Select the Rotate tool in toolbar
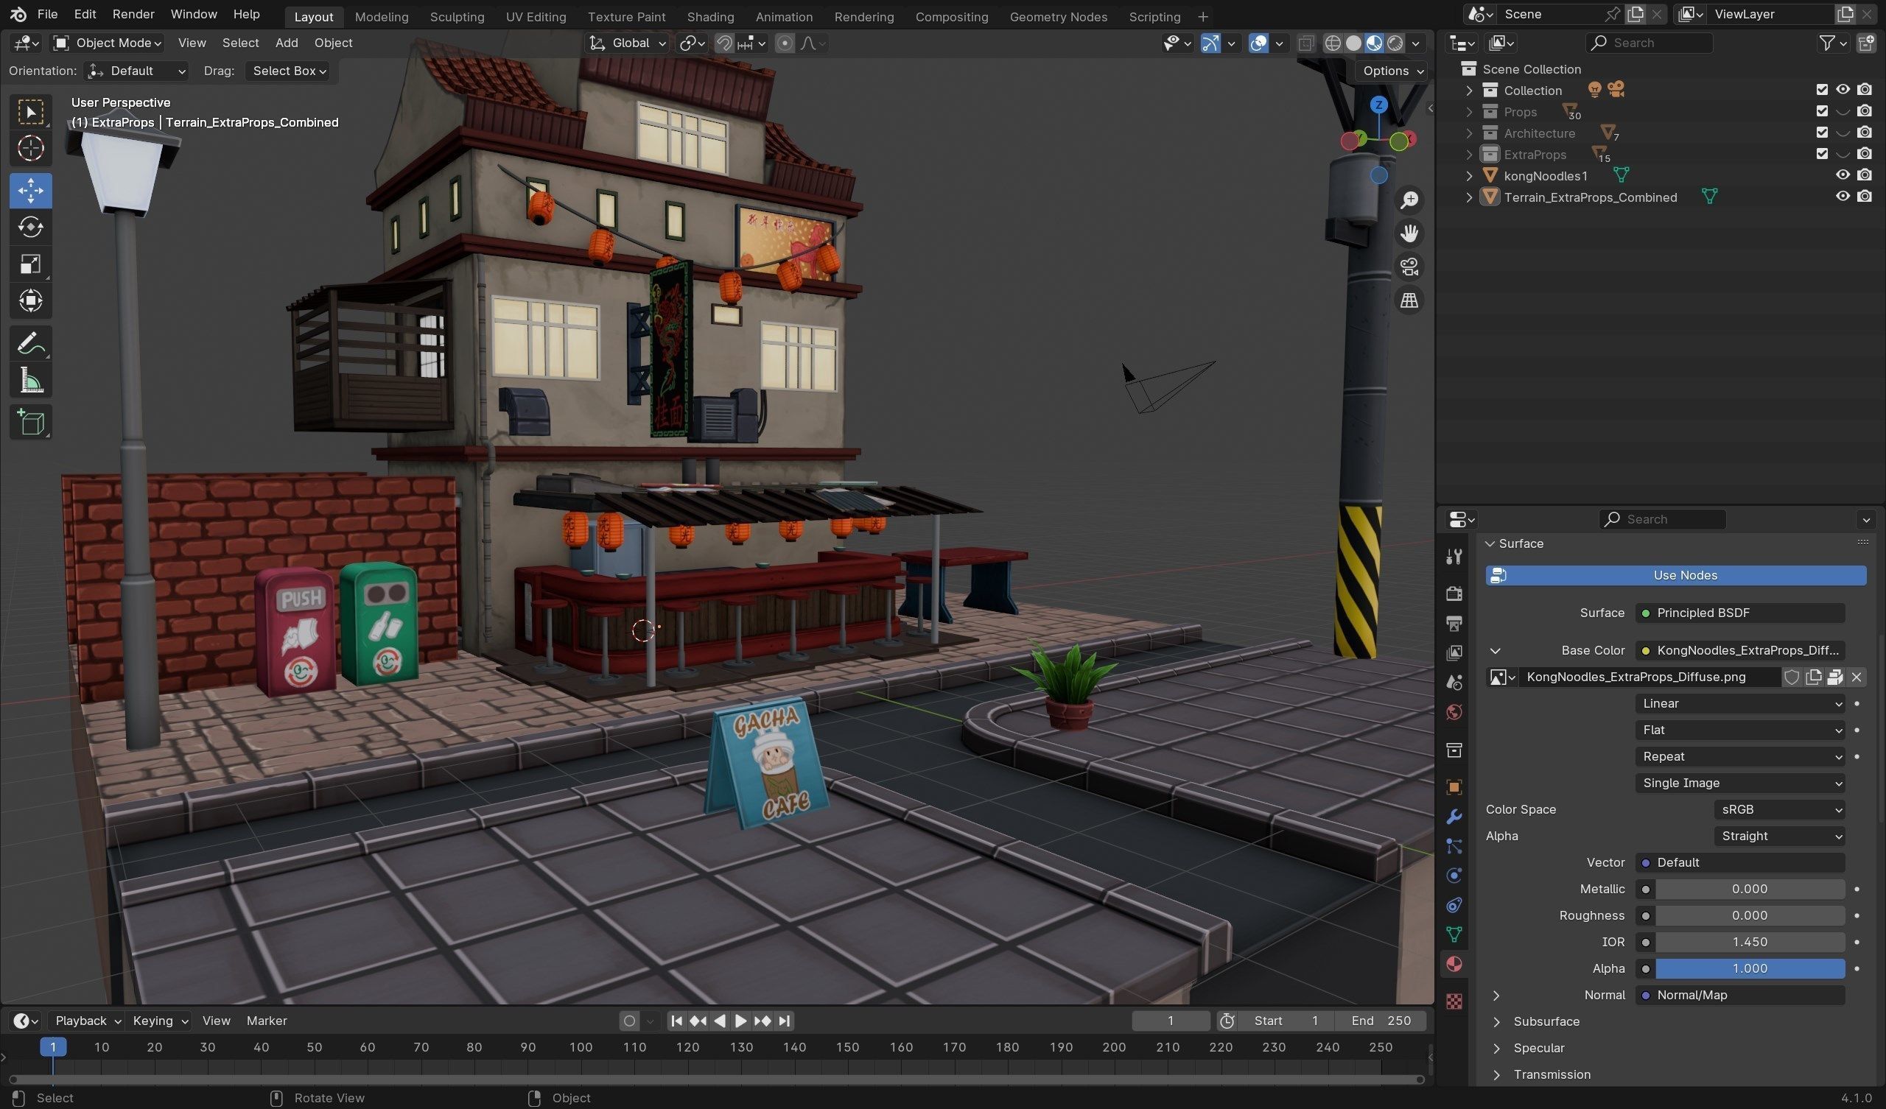The height and width of the screenshot is (1109, 1886). [x=31, y=228]
